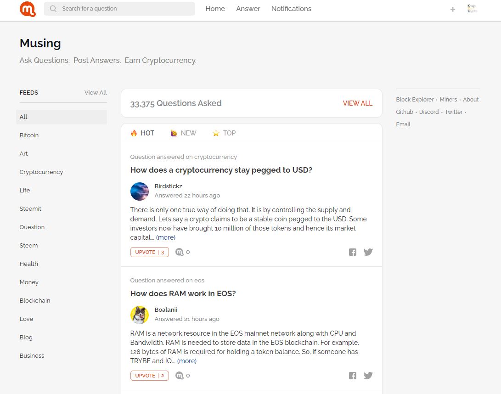
Task: Select the Steem feed
Action: click(x=28, y=245)
